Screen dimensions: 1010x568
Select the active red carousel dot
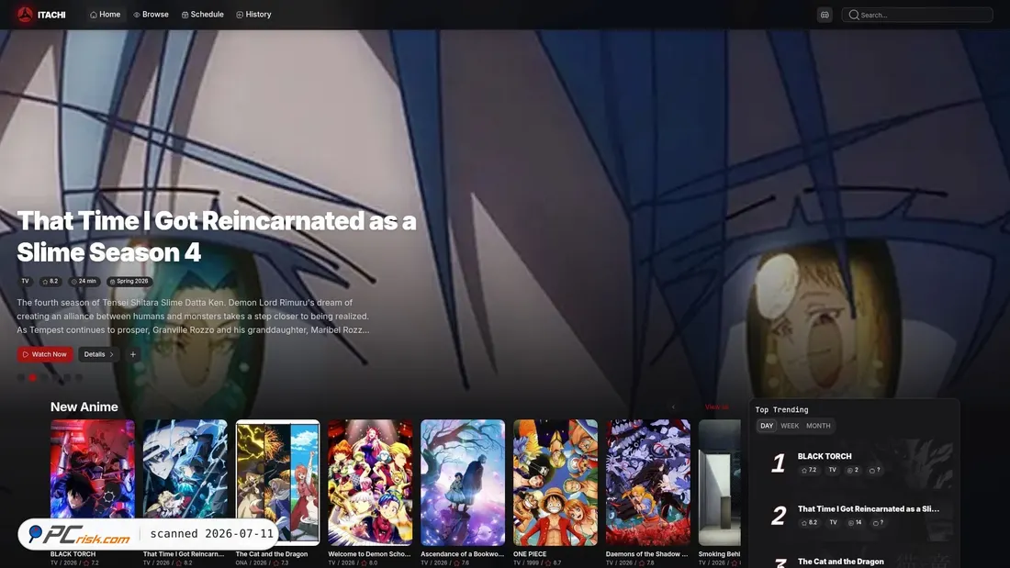coord(32,377)
